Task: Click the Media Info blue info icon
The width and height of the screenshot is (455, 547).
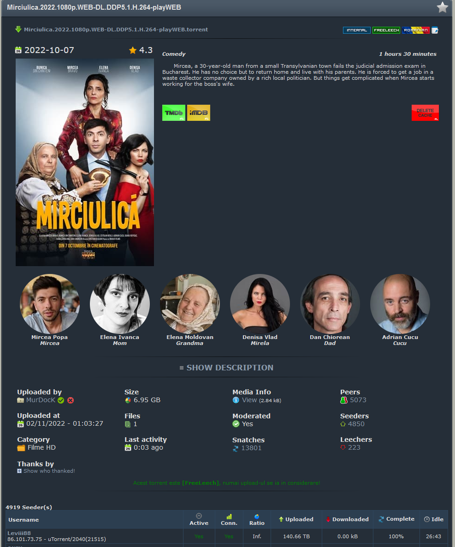Action: pyautogui.click(x=236, y=400)
